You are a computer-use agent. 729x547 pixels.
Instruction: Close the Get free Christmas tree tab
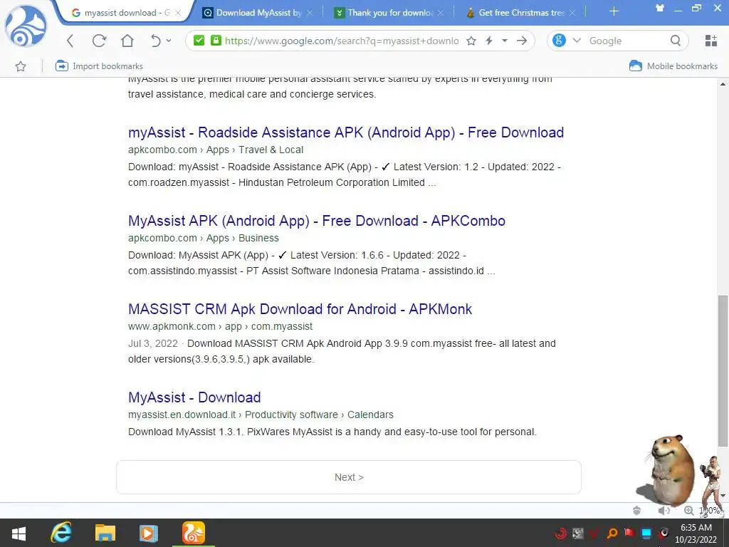(x=572, y=13)
